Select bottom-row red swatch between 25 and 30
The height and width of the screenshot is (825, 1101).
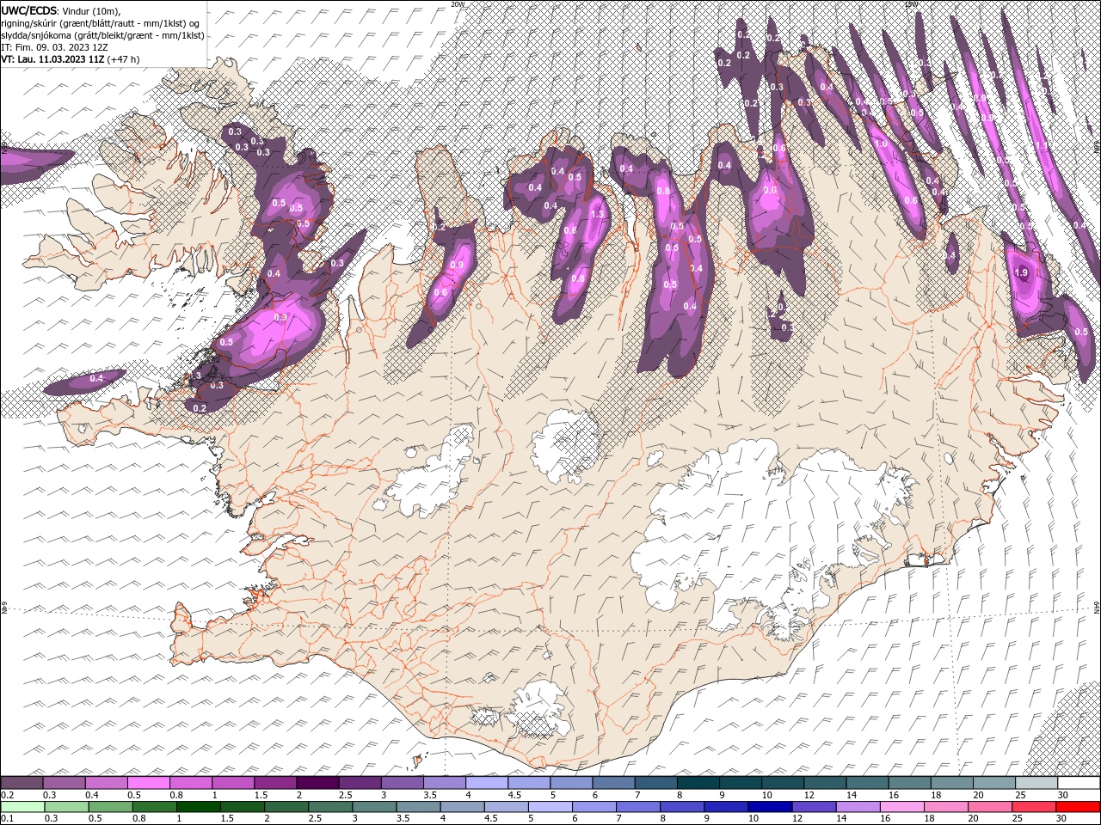coord(1033,807)
